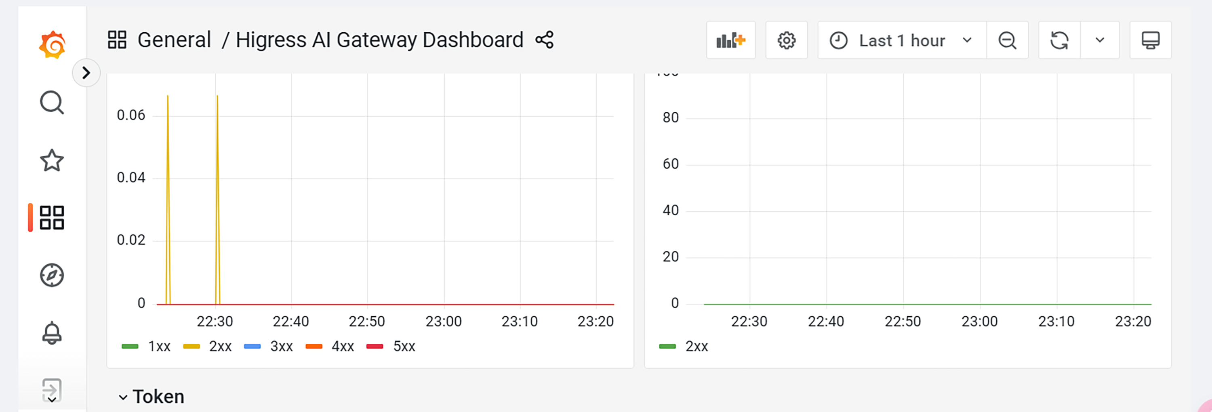Click the Add panel icon
The height and width of the screenshot is (412, 1212).
(x=731, y=40)
